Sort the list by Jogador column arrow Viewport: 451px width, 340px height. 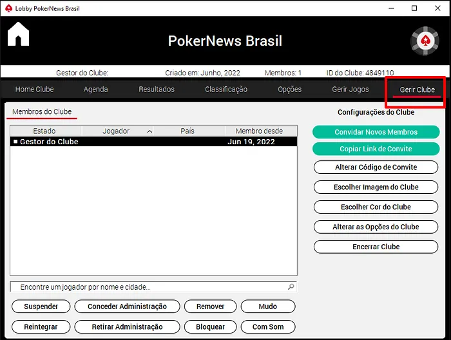tap(149, 131)
